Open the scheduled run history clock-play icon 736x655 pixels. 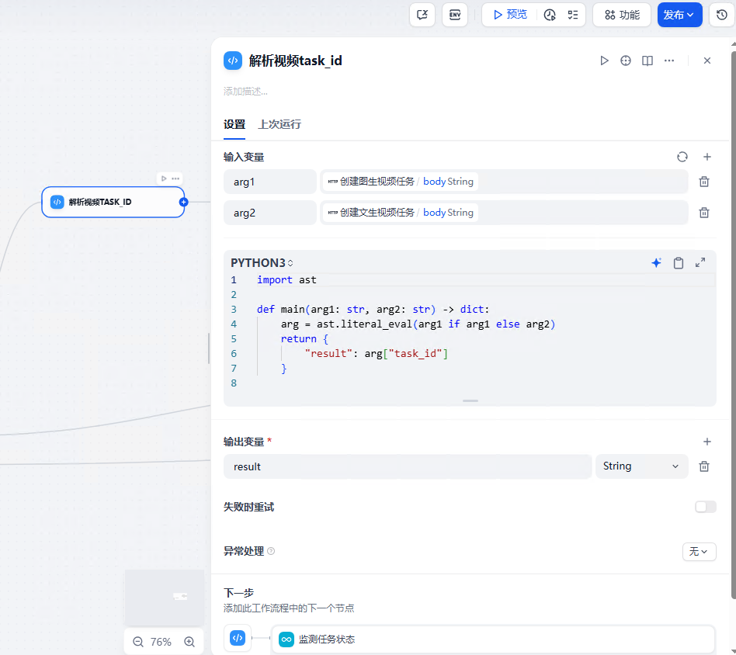tap(550, 15)
